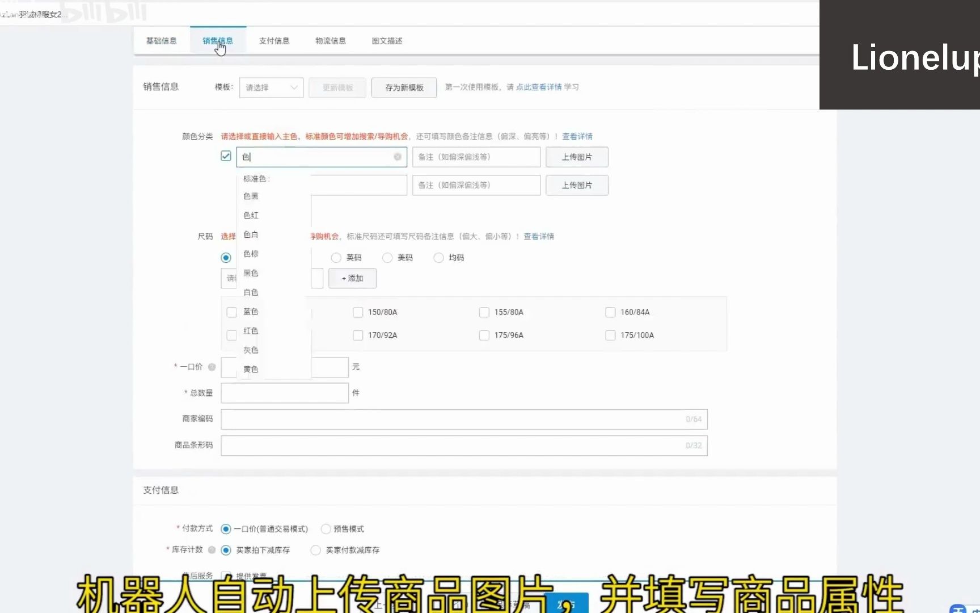
Task: Click the 更新模板 button
Action: (x=337, y=87)
